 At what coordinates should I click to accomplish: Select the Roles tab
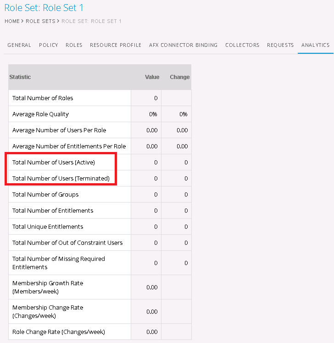[x=74, y=45]
